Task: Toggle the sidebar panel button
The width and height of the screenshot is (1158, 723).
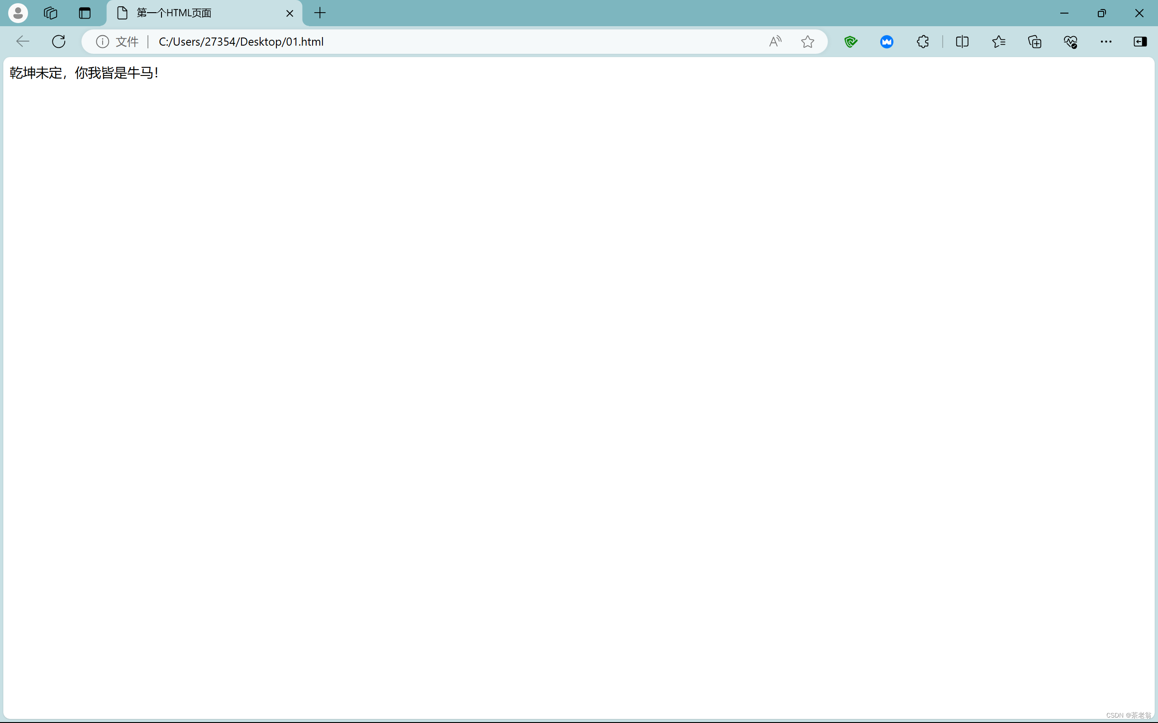Action: tap(1140, 42)
